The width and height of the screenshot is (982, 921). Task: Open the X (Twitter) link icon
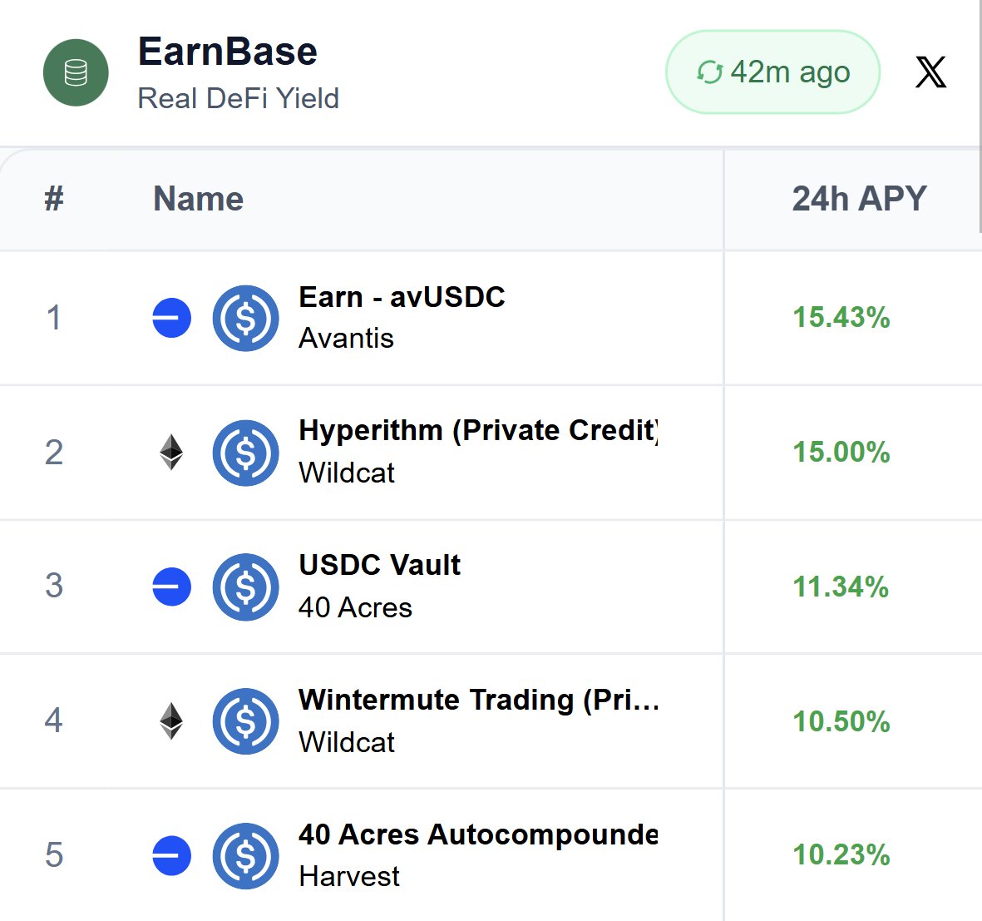(930, 72)
